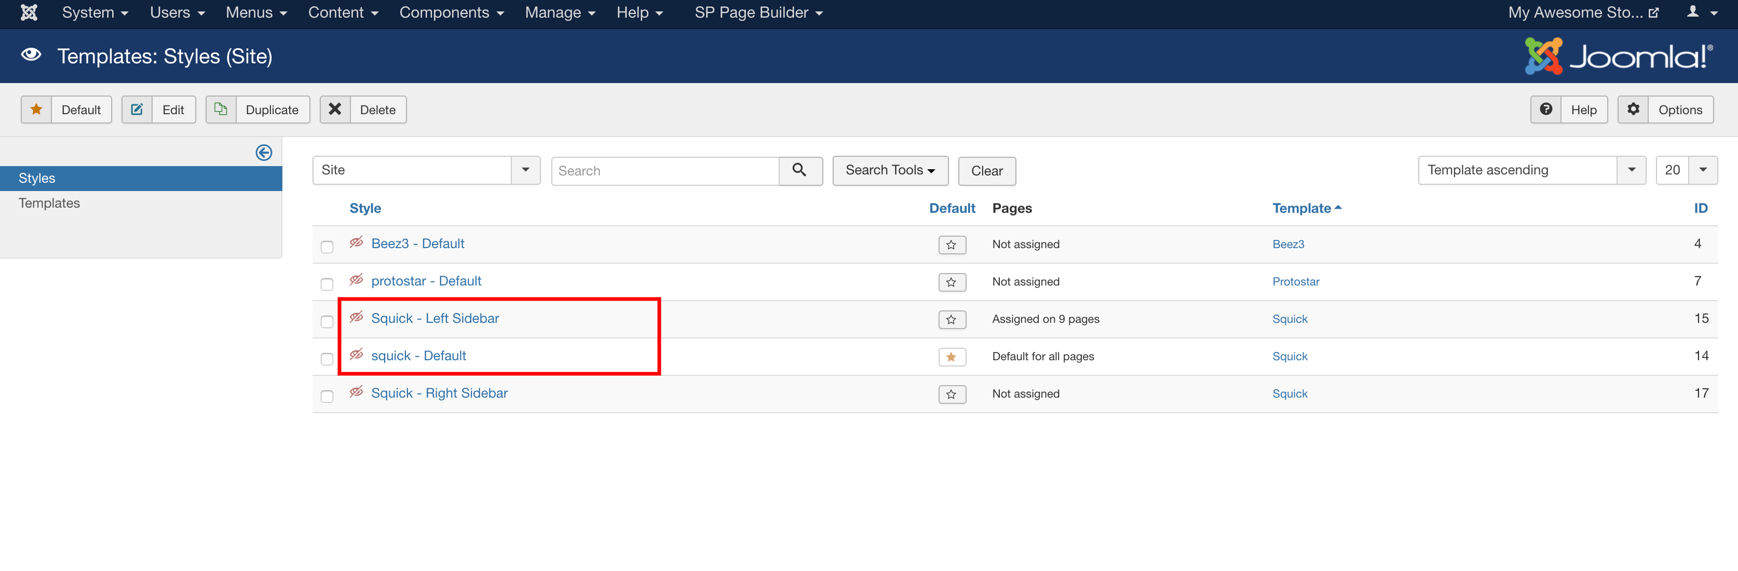Click preview eye icon for squick - Default
1738x571 pixels.
point(356,355)
